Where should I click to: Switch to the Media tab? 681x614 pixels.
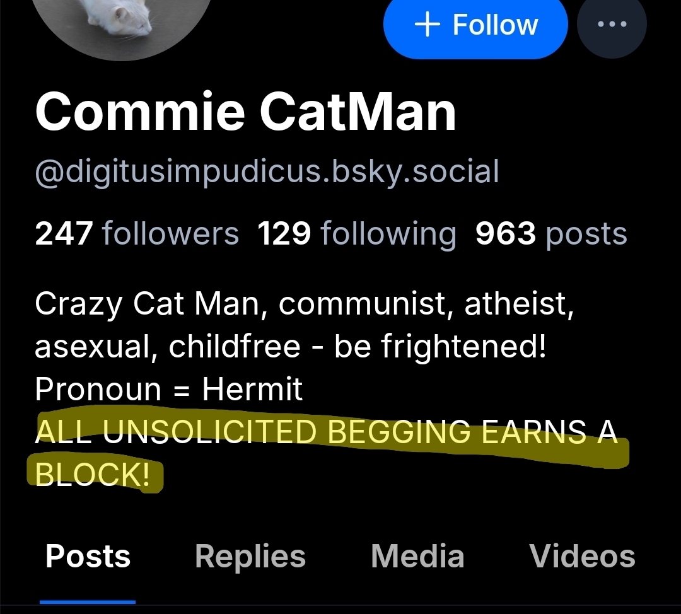(417, 556)
